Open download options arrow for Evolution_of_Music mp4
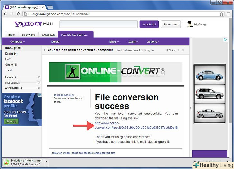This screenshot has height=169, width=234. click(x=46, y=162)
